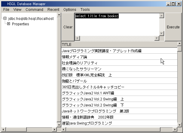
Task: Click tree panel scroll-down arrow
Action: [59, 125]
